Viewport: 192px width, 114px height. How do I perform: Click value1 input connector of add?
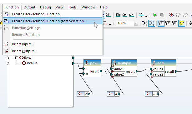click(x=151, y=69)
